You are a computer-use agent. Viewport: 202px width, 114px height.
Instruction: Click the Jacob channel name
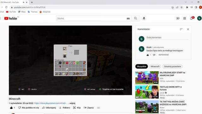162,93
